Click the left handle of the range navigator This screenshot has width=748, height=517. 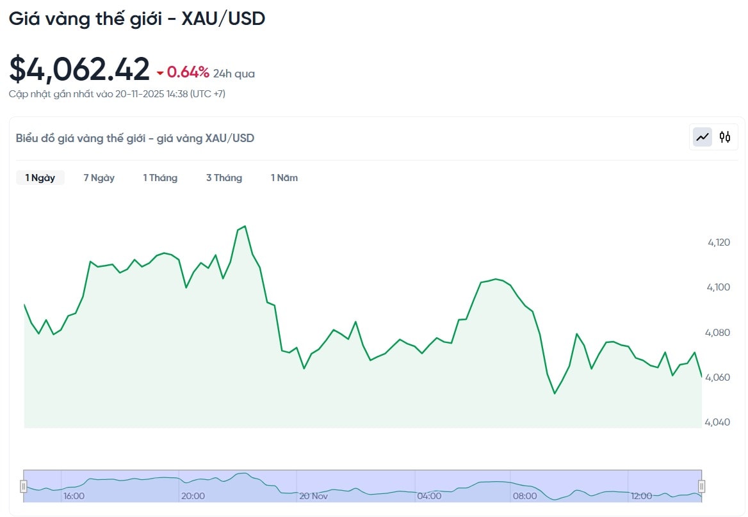click(24, 486)
